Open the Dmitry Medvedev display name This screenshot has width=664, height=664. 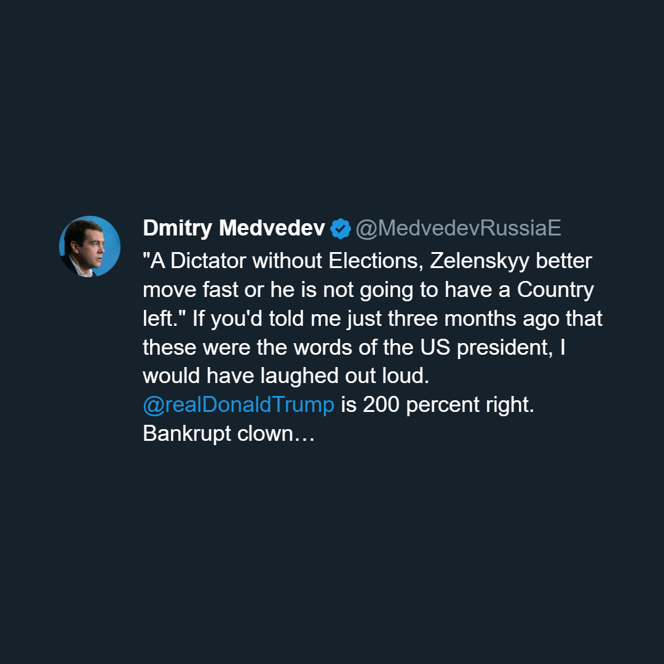pyautogui.click(x=234, y=228)
